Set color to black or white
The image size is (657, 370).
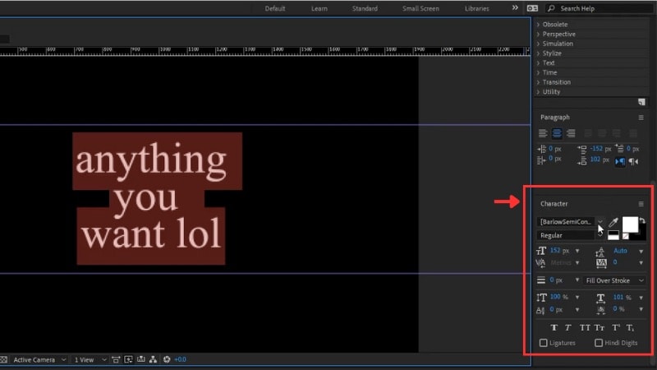[613, 236]
